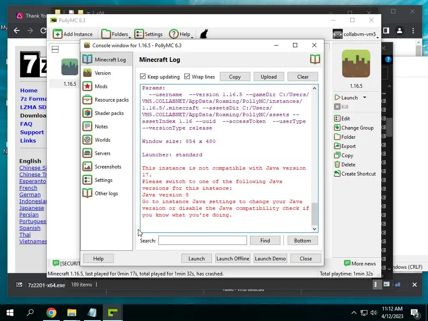This screenshot has height=321, width=428.
Task: Open Chrome from the taskbar
Action: tap(51, 313)
